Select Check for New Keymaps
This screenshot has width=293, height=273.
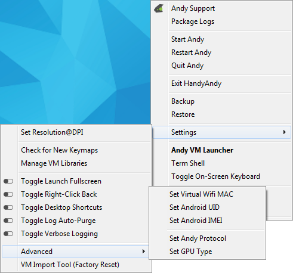coord(60,150)
